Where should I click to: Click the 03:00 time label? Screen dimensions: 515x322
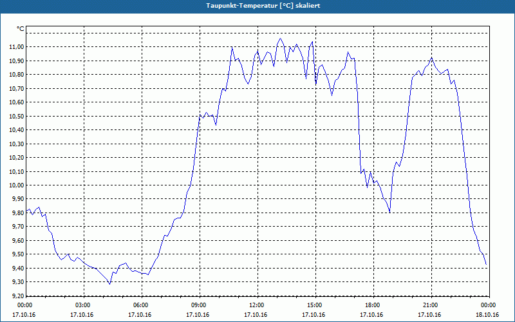click(x=82, y=305)
